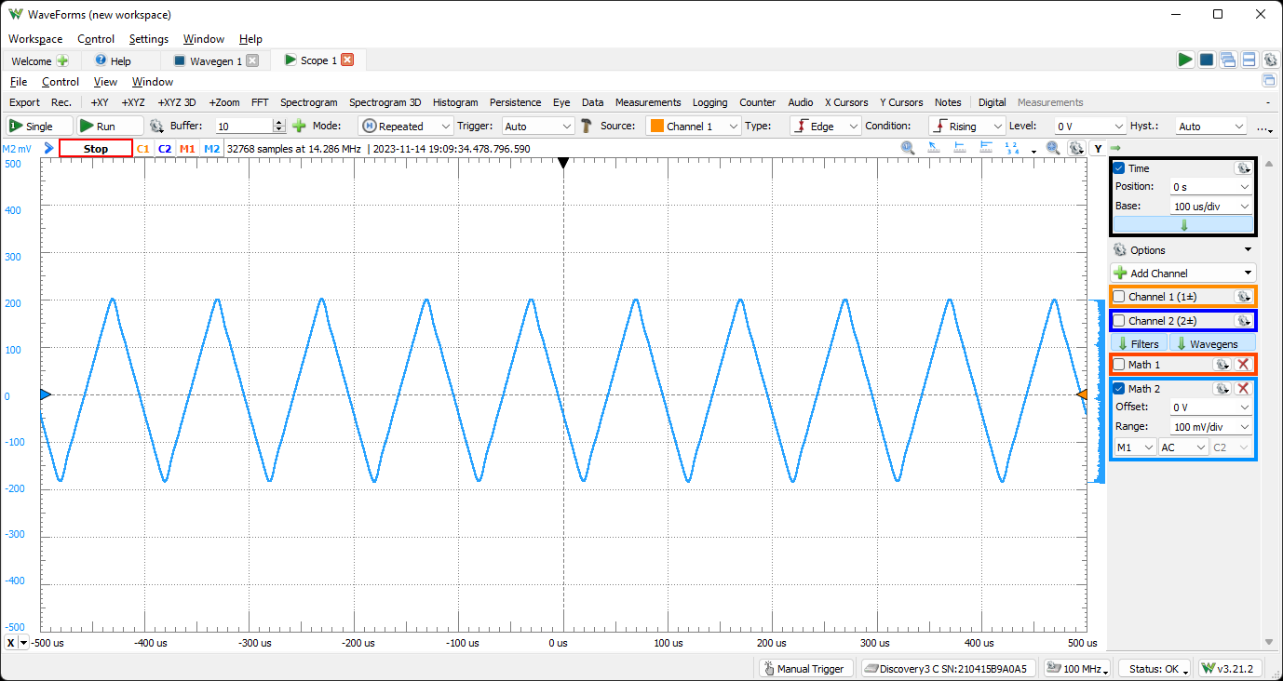Expand the Add Channel dropdown
1283x681 pixels.
1182,273
